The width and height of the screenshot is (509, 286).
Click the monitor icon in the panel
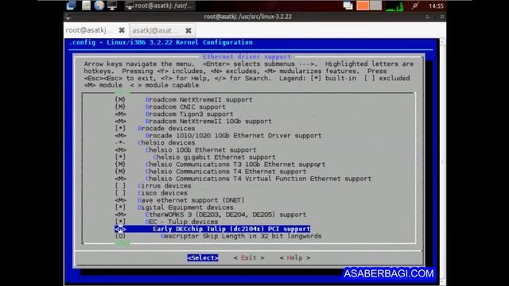[x=112, y=6]
